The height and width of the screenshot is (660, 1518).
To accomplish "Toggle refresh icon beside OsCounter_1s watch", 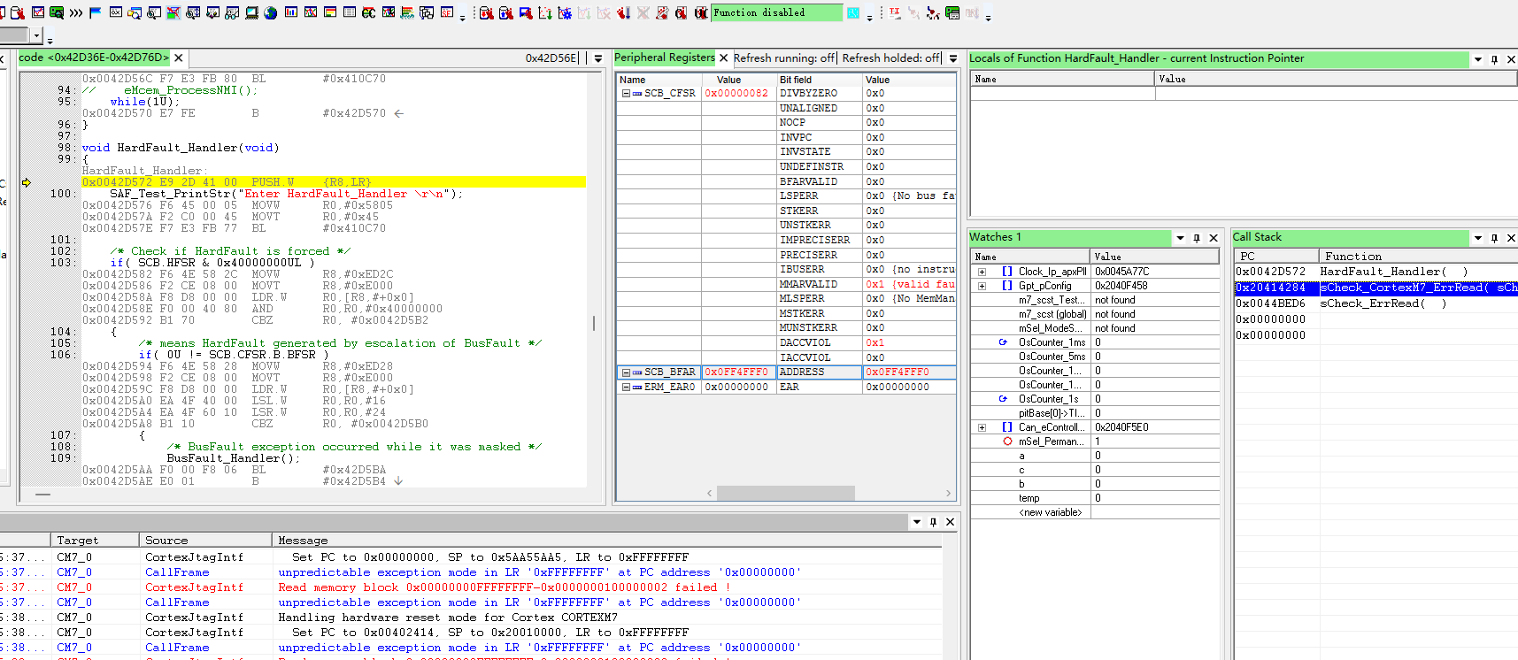I will 1003,399.
